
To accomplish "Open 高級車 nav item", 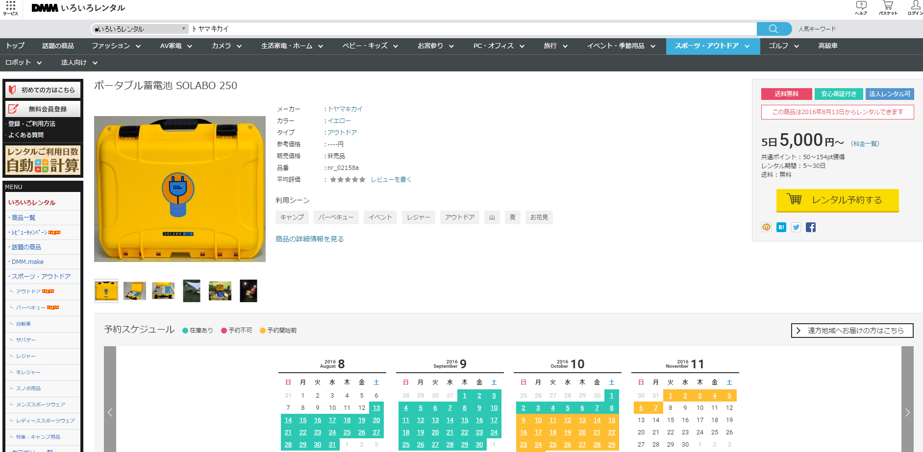I will (x=828, y=46).
